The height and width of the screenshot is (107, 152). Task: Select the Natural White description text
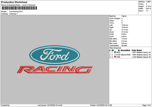tap(125, 55)
